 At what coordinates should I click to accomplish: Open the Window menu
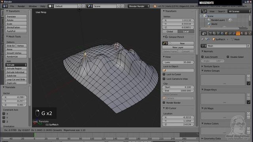coord(33,6)
